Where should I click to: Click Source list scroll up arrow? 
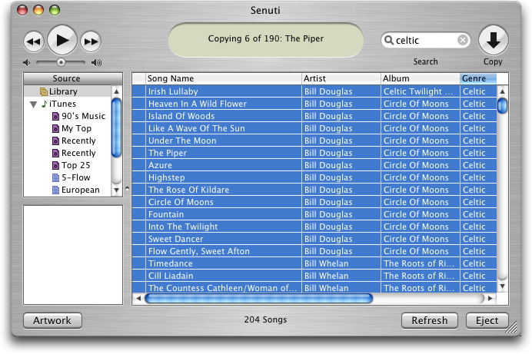click(x=116, y=91)
